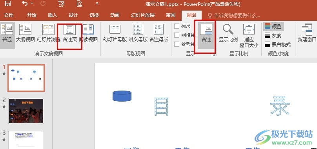Screen dimensions: 317x149
Task: Select the 颜色 mode
Action: point(273,27)
